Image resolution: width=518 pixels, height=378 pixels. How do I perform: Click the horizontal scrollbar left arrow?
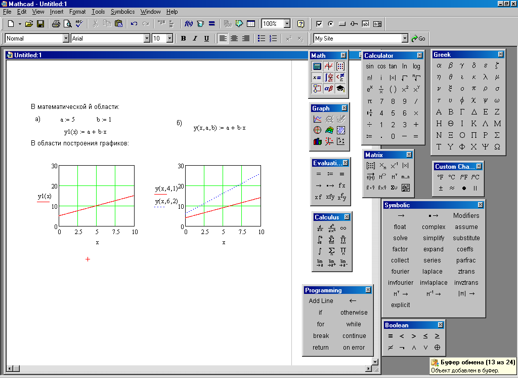pyautogui.click(x=10, y=368)
